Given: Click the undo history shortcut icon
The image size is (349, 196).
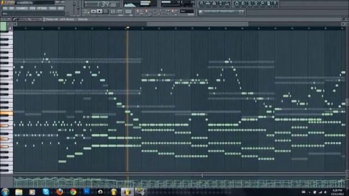Looking at the screenshot, I should tap(237, 3).
